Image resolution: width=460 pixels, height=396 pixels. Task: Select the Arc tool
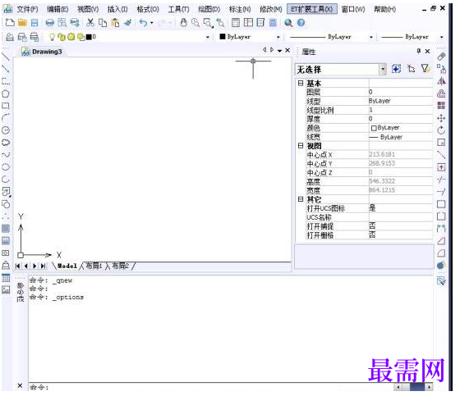tap(6, 118)
